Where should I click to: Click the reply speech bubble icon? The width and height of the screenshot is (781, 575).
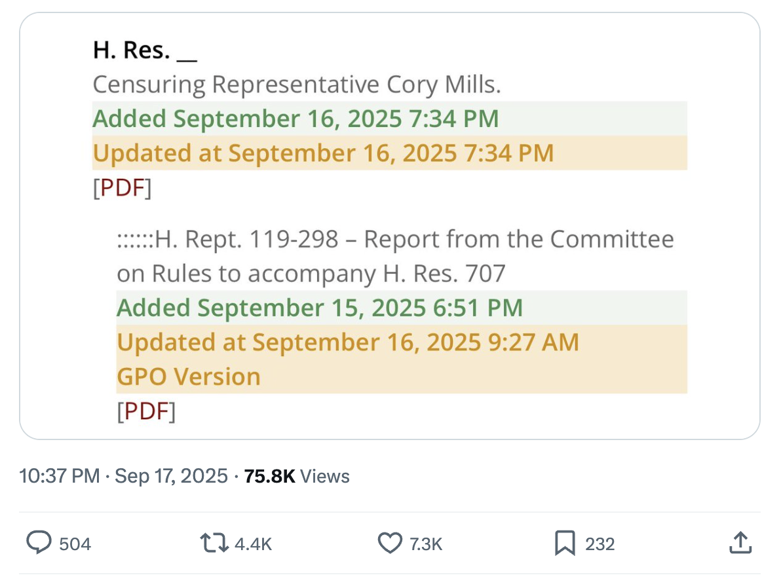tap(39, 543)
